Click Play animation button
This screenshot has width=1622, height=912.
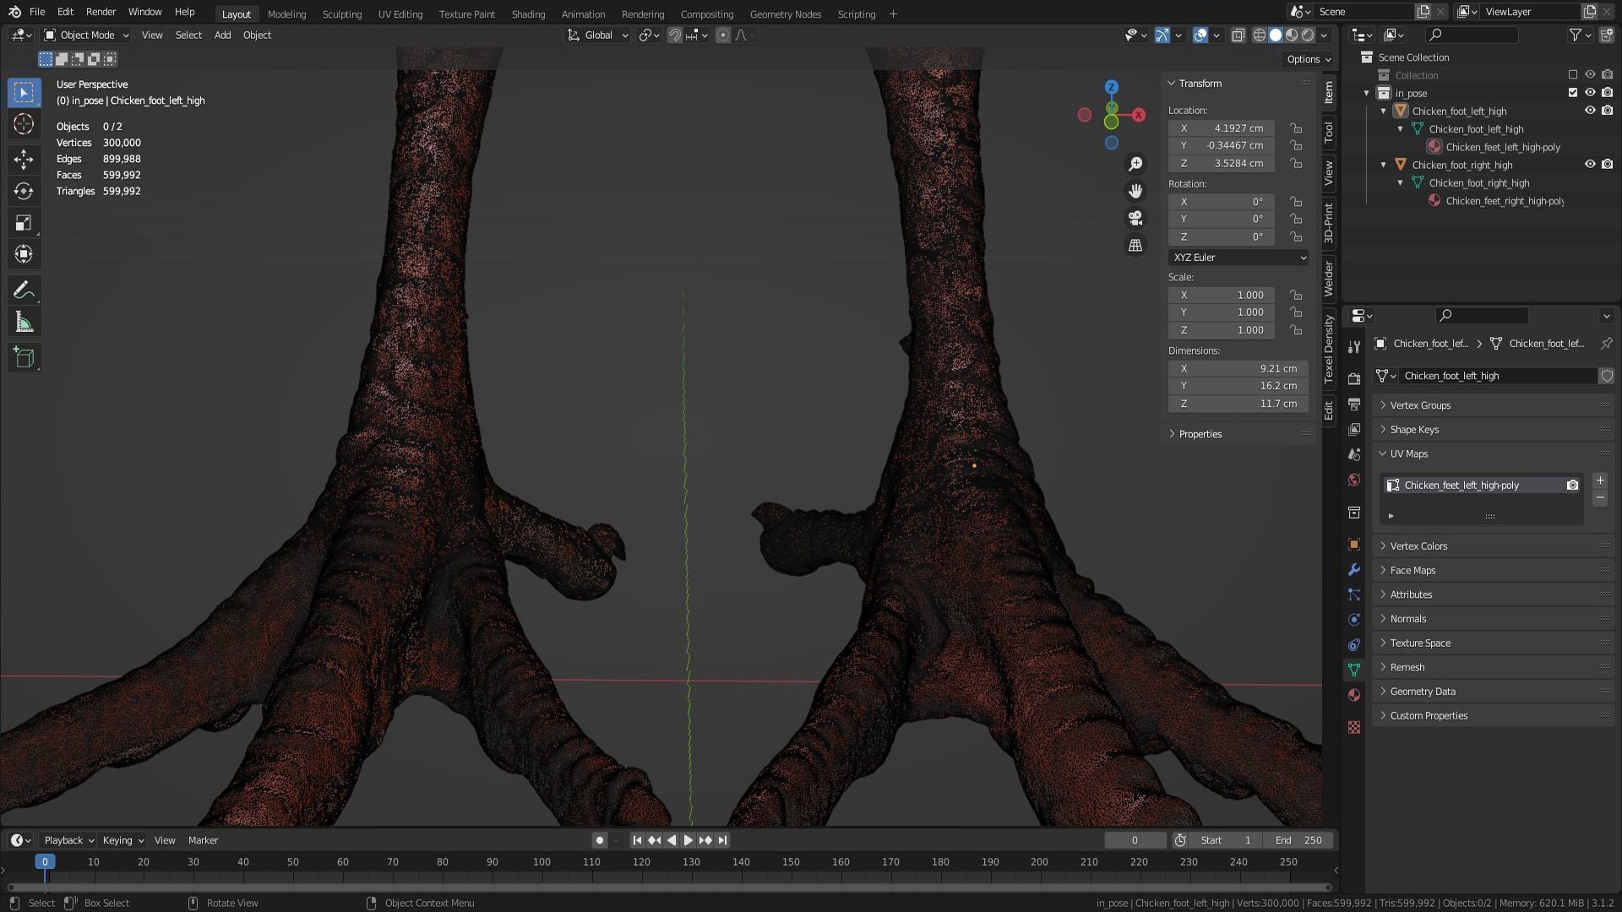[689, 840]
